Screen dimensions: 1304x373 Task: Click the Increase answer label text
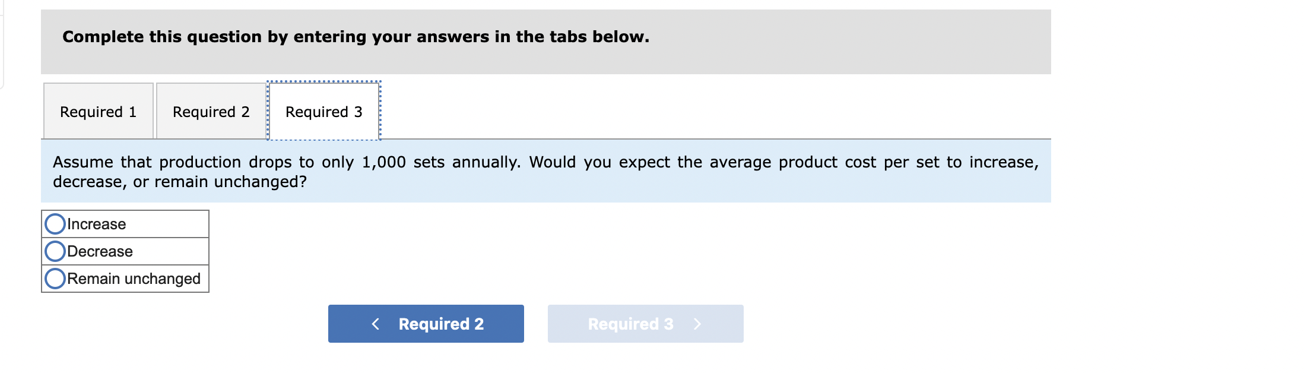[97, 224]
